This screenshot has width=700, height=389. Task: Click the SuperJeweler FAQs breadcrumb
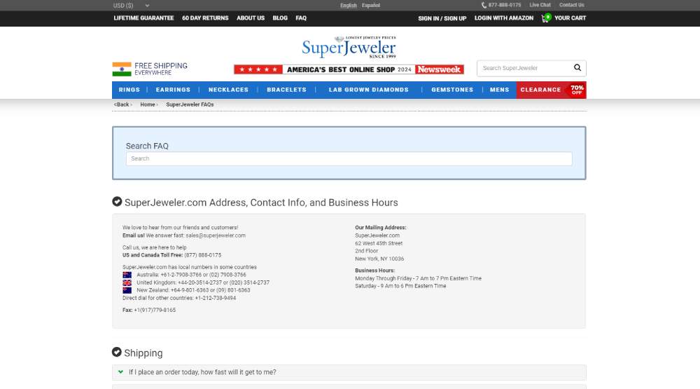click(x=190, y=104)
